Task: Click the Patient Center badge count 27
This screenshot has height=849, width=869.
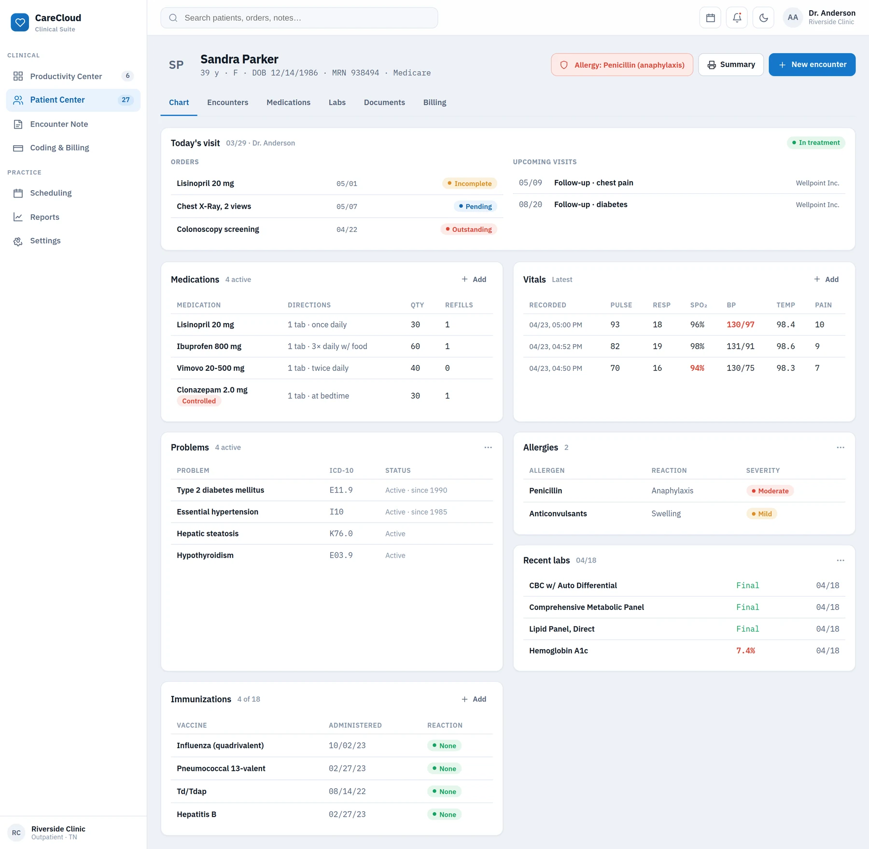Action: pyautogui.click(x=126, y=100)
